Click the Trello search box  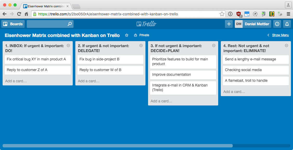(50, 24)
